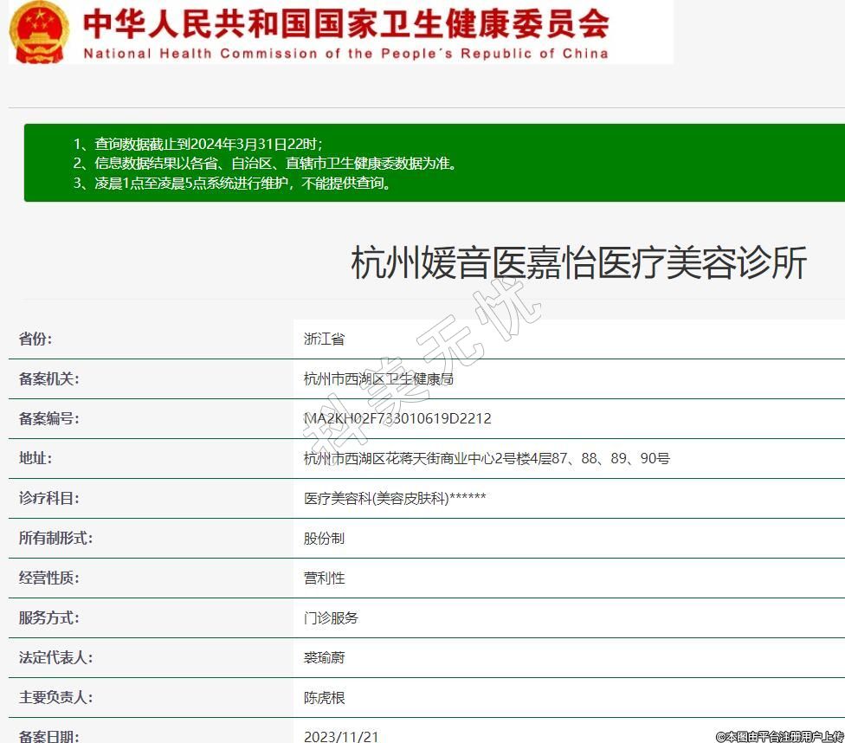The height and width of the screenshot is (743, 845).
Task: Click the national emblem logo
Action: [39, 32]
